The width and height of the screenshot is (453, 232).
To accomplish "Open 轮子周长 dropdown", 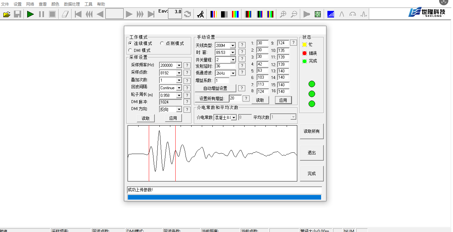I will coord(179,96).
